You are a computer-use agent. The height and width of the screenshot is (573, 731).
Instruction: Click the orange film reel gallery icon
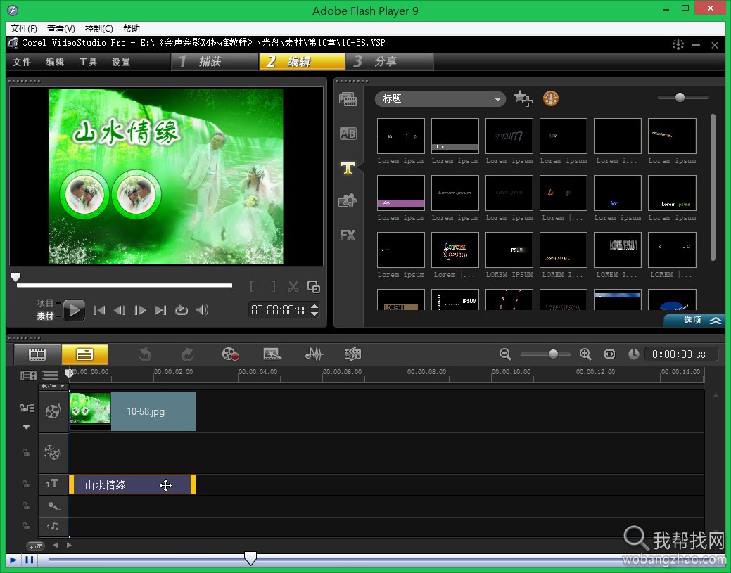coord(551,98)
